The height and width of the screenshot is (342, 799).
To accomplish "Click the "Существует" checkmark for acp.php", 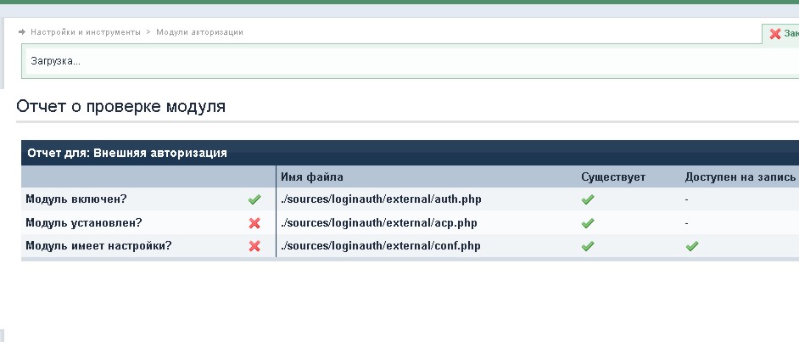I will click(x=588, y=223).
